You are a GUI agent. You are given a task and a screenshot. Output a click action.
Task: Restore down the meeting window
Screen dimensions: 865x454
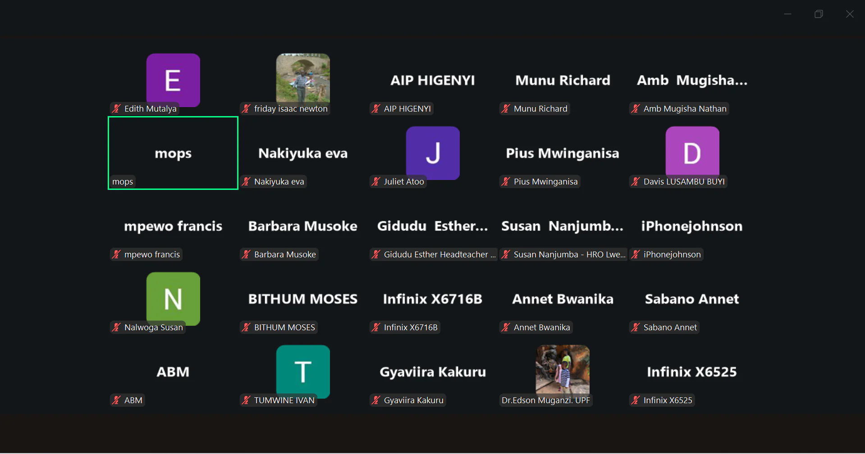[x=819, y=14]
